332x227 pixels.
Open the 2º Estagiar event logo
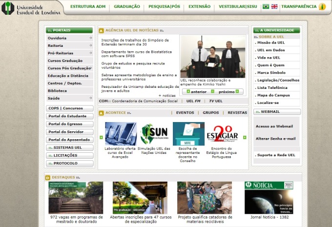pos(222,134)
